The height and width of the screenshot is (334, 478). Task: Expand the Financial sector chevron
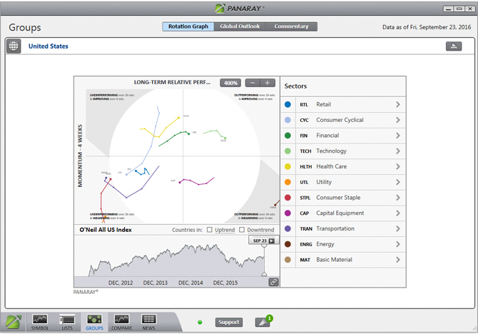click(x=398, y=136)
